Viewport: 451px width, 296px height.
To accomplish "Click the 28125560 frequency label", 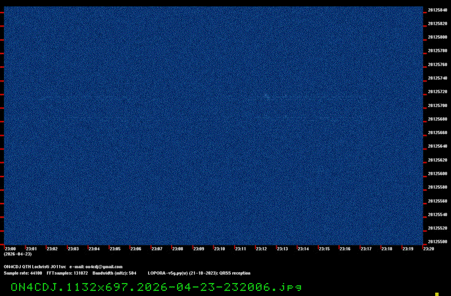I will point(437,201).
